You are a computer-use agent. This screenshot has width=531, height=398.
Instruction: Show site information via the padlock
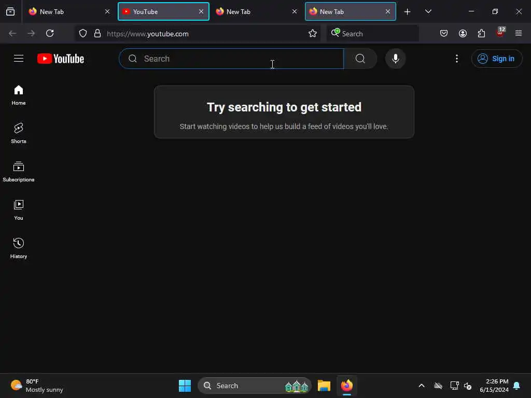pos(97,33)
